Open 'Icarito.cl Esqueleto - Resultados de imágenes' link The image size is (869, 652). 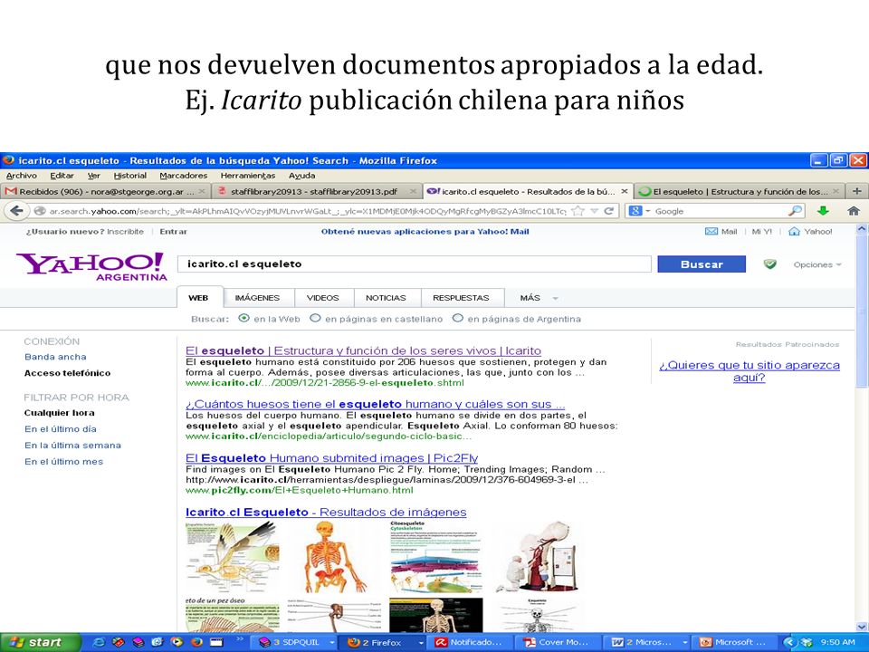tap(326, 512)
